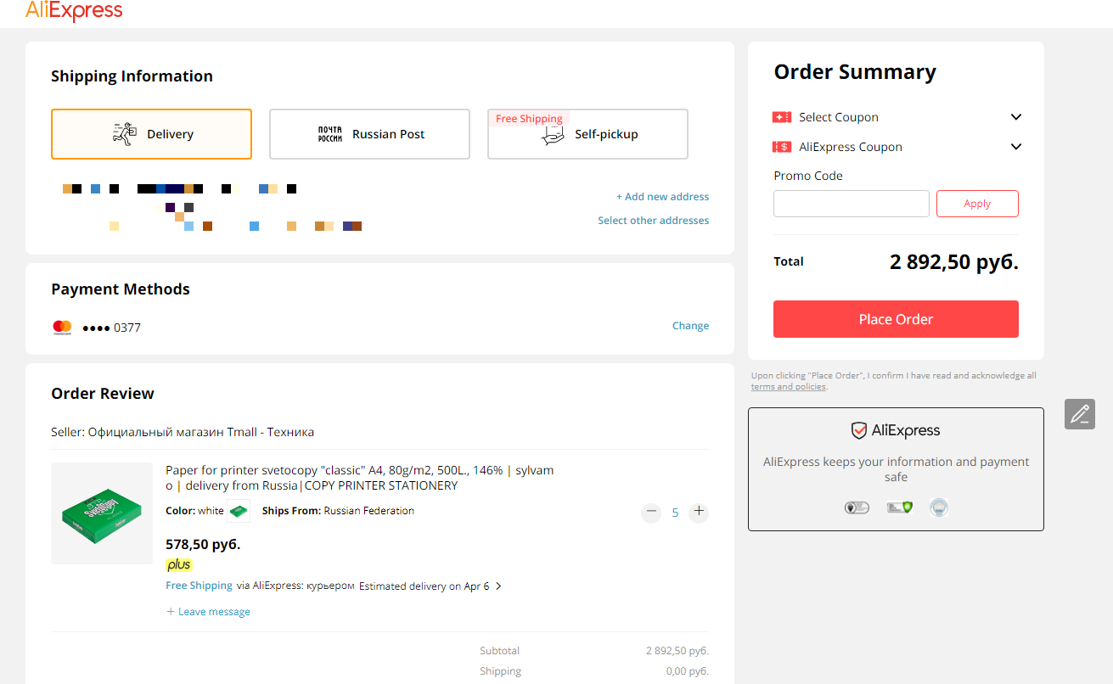
Task: Click the floating edit pencil icon
Action: tap(1080, 414)
